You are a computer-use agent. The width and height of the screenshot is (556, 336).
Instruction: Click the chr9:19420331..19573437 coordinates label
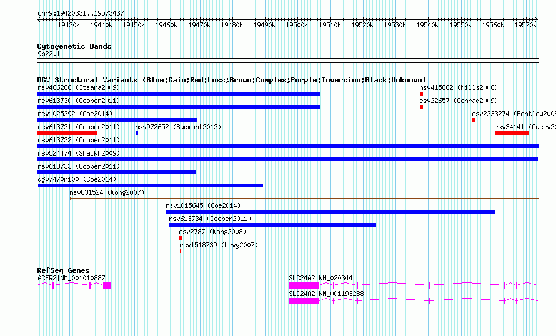point(81,13)
